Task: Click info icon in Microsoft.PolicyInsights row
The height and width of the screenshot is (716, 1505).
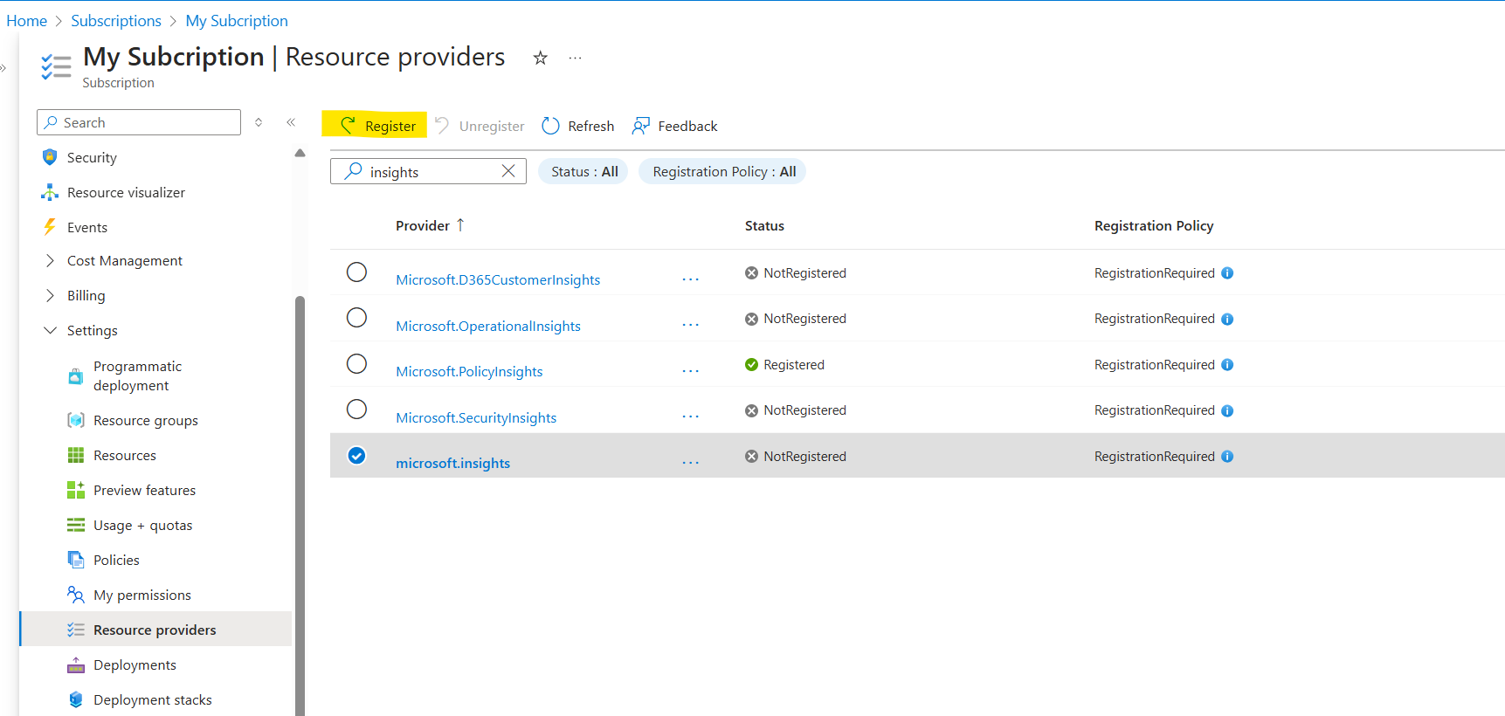Action: pyautogui.click(x=1227, y=364)
